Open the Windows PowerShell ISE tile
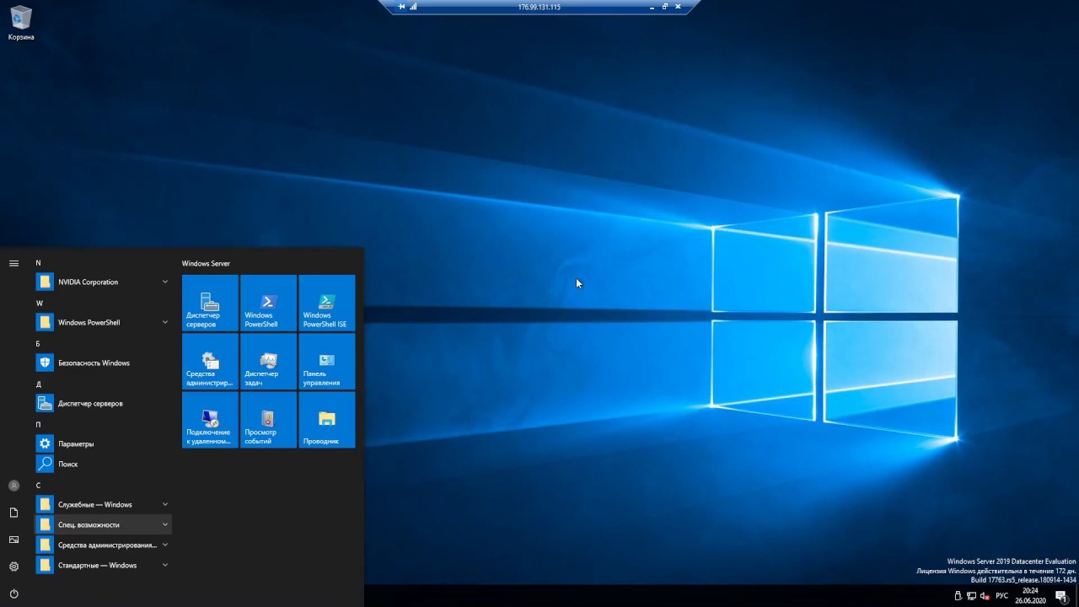 [327, 303]
